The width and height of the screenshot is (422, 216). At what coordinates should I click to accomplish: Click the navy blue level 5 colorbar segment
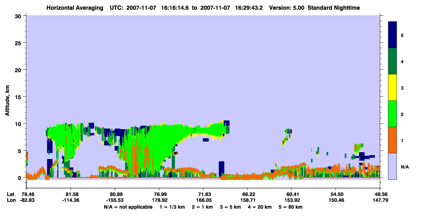[392, 35]
